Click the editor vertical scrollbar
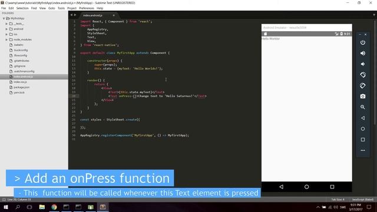 [x=375, y=72]
